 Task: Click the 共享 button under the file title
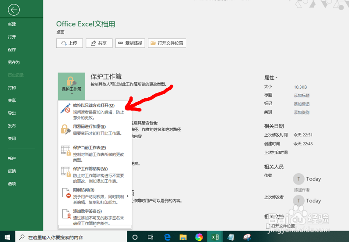pos(99,43)
